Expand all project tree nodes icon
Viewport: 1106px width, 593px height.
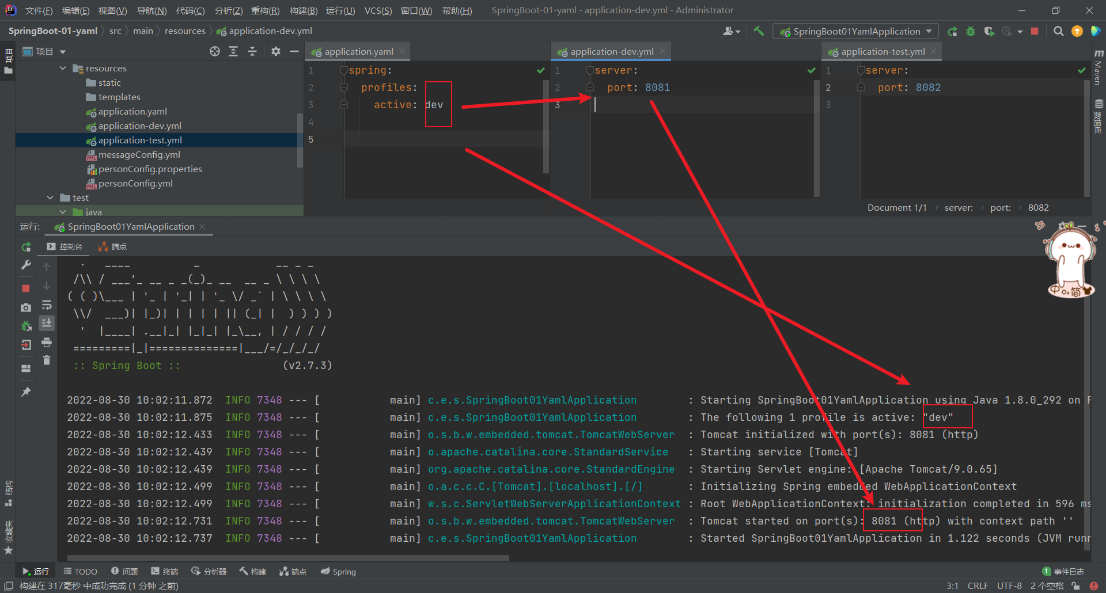coord(233,51)
